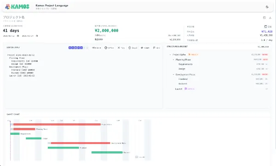Click the download icon at top right
This screenshot has width=276, height=166.
pyautogui.click(x=270, y=18)
